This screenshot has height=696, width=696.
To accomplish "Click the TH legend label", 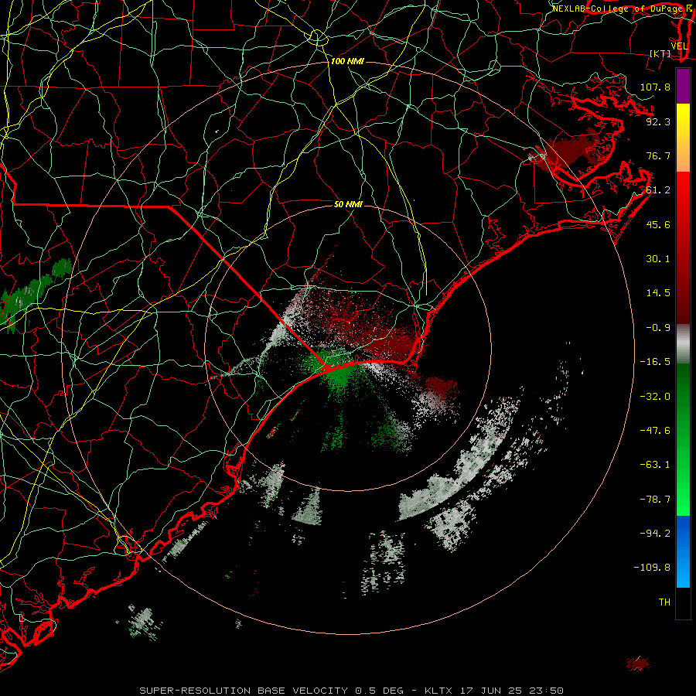I will coord(664,602).
